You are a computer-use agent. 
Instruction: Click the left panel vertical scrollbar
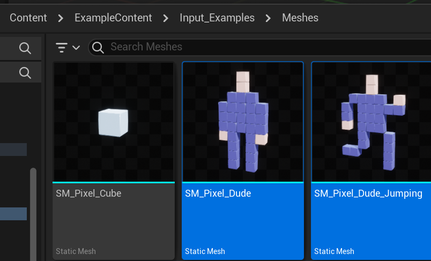(33, 214)
